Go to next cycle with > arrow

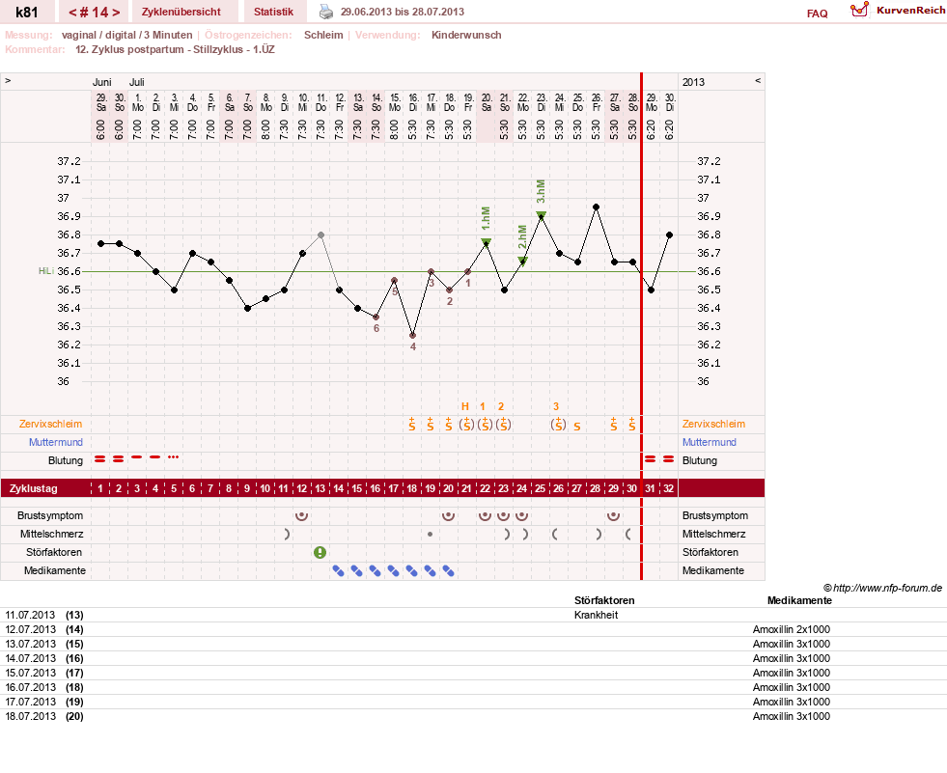click(x=116, y=13)
